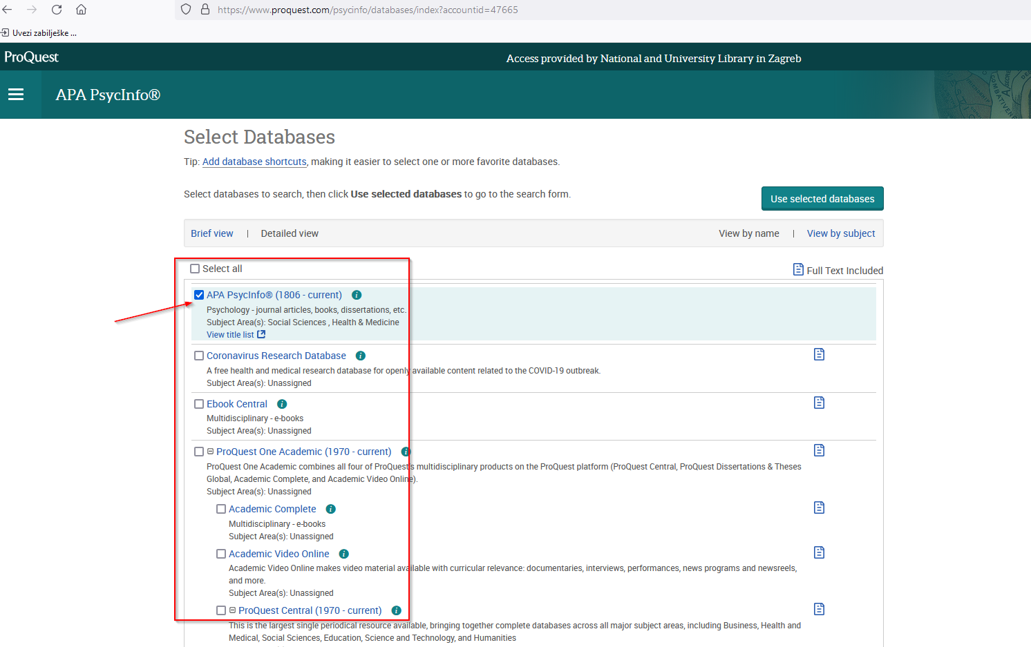Show info icon for ProQuest Central
Image resolution: width=1031 pixels, height=647 pixels.
click(x=396, y=610)
